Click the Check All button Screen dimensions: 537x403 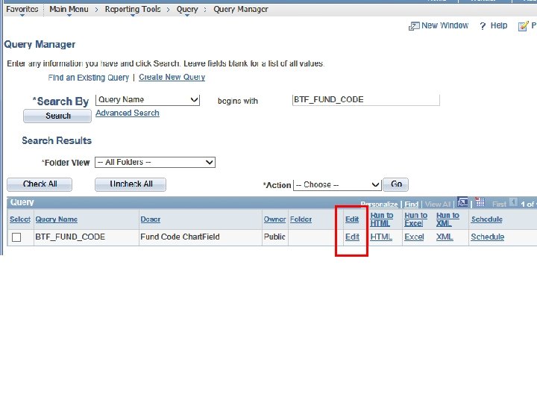[40, 184]
